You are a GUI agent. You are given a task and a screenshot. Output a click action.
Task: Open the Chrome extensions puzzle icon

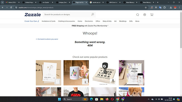point(165,8)
